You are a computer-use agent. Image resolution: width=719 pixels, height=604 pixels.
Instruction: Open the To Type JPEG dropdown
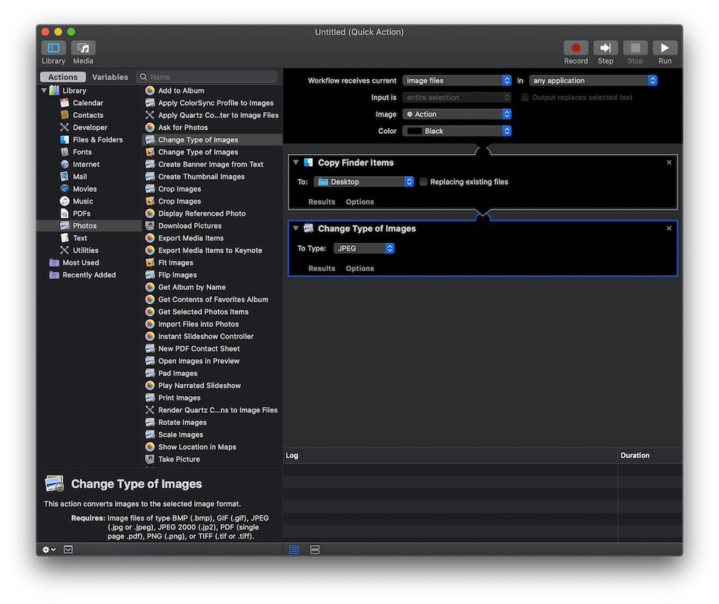point(364,248)
